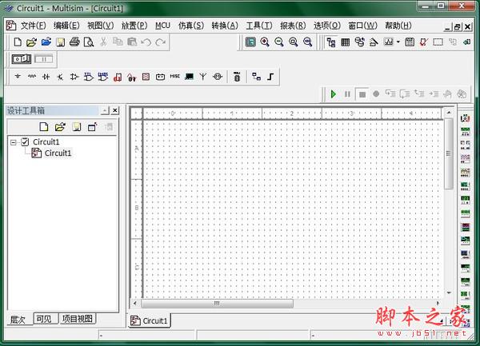Place a TTL component
This screenshot has width=480, height=346.
pyautogui.click(x=89, y=77)
